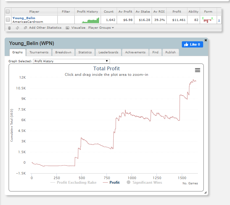Sort by the Ability column header
230x205 pixels.
point(193,12)
